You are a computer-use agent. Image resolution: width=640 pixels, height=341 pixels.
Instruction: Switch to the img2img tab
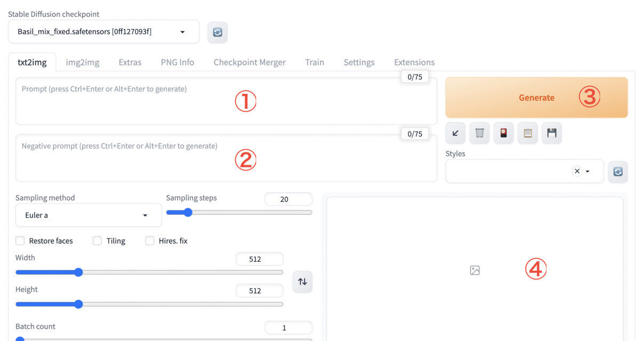click(x=82, y=62)
